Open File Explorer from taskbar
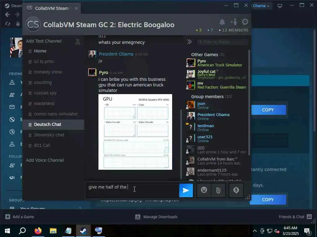 click(x=53, y=231)
